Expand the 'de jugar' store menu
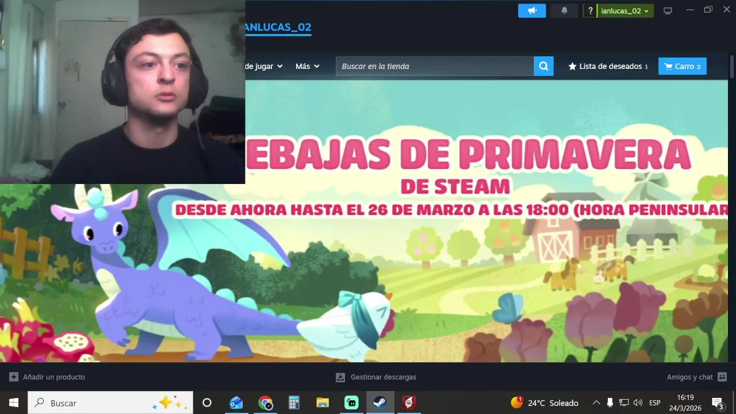736x414 pixels. tap(264, 66)
